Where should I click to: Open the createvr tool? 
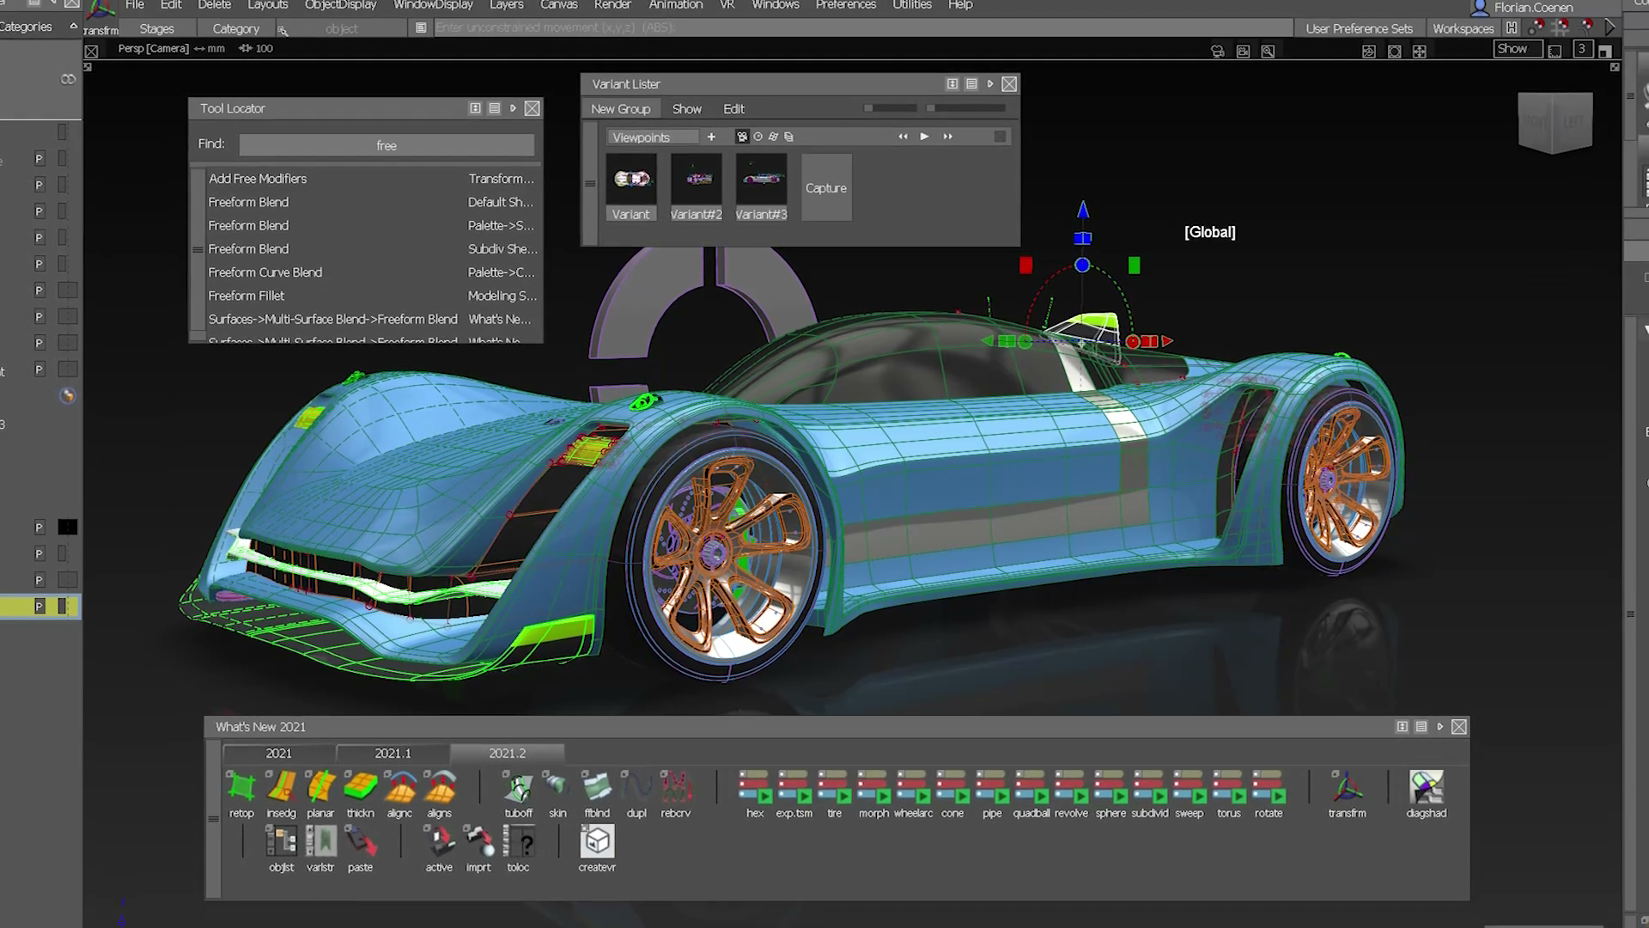tap(597, 842)
